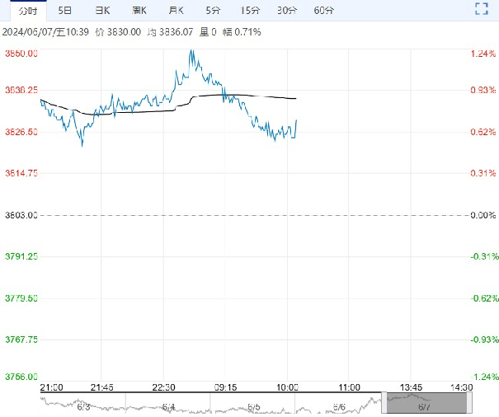The width and height of the screenshot is (499, 417).
Task: Click the price line peak near 22:30
Action: pos(191,51)
